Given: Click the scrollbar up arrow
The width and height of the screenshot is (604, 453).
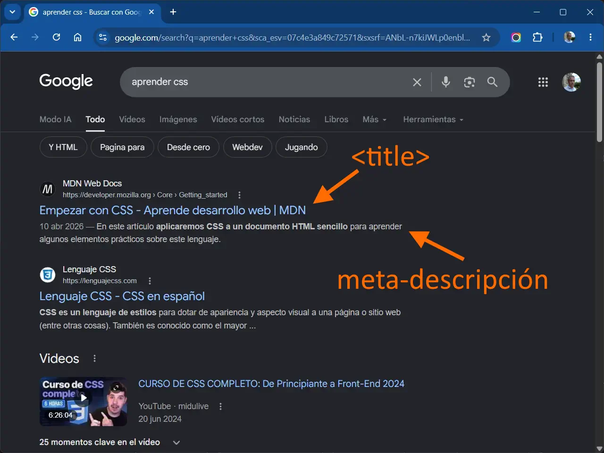Looking at the screenshot, I should (600, 57).
